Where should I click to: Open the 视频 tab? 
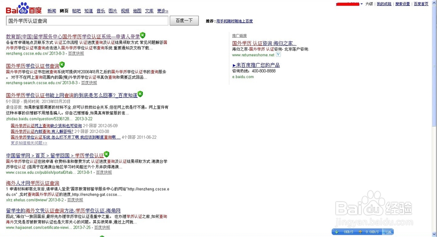pyautogui.click(x=125, y=11)
